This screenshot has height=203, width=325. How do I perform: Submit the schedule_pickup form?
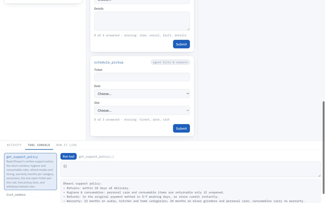pyautogui.click(x=181, y=128)
